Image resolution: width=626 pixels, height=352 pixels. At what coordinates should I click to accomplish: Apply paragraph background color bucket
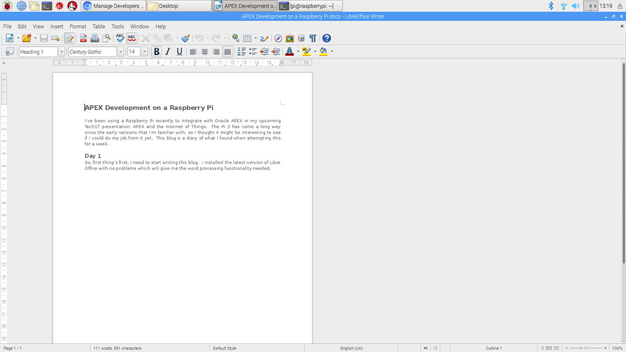[323, 52]
